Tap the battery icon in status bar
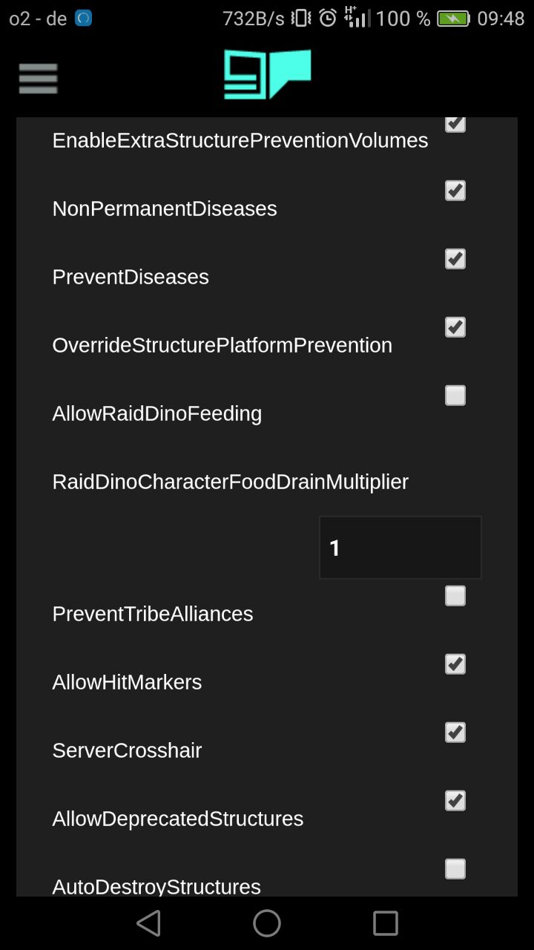 [x=452, y=19]
